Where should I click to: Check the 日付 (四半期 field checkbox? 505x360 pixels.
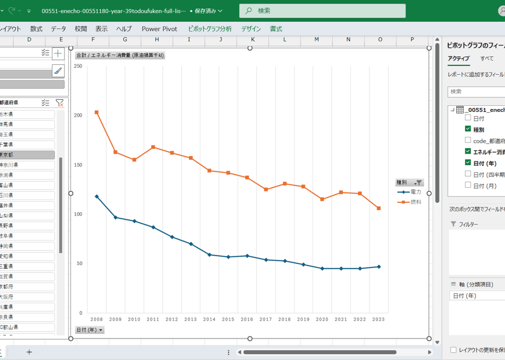[x=468, y=174]
